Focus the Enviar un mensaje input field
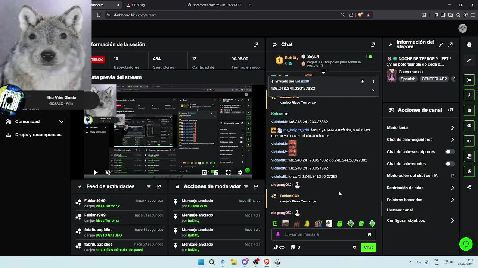Screen dimensions: 478x268 (323, 234)
